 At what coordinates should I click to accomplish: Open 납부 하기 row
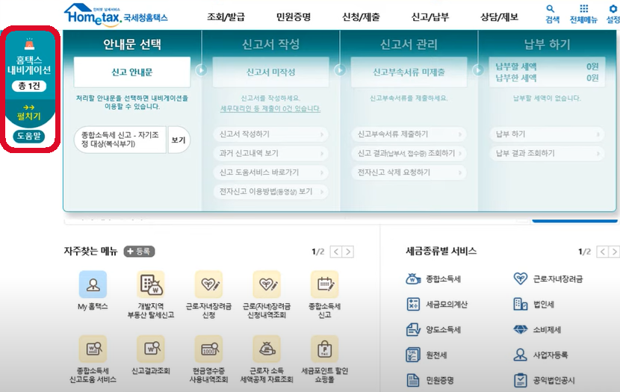pyautogui.click(x=548, y=134)
